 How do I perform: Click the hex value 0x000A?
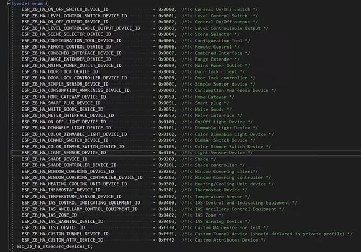point(167,71)
